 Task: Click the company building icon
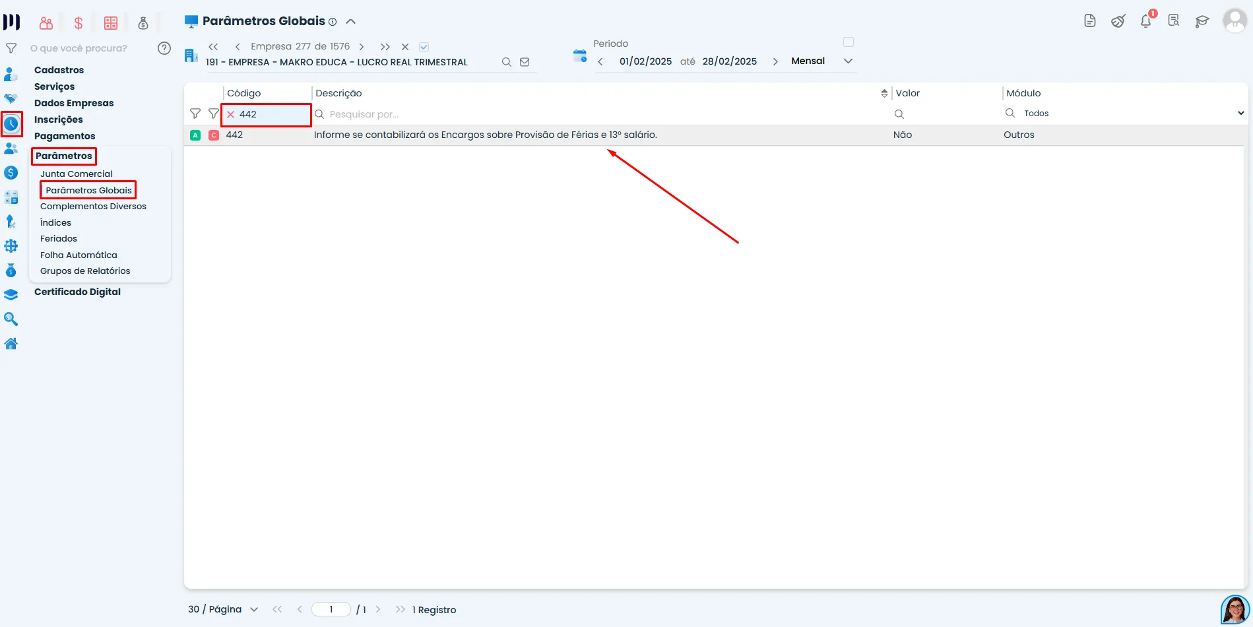[191, 55]
